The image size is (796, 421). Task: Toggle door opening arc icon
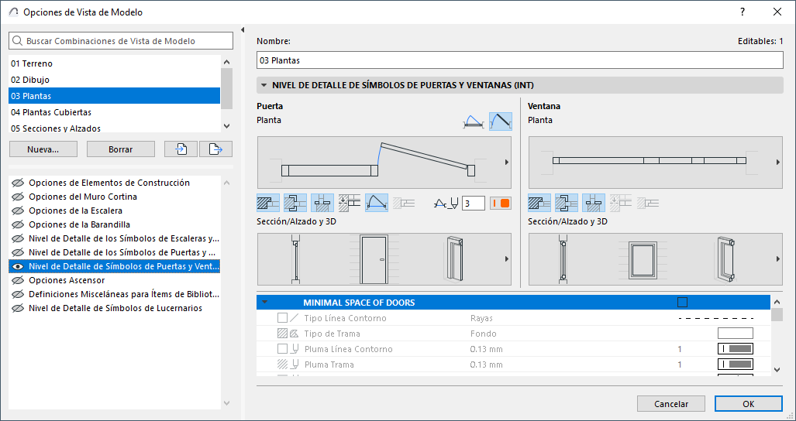[377, 204]
